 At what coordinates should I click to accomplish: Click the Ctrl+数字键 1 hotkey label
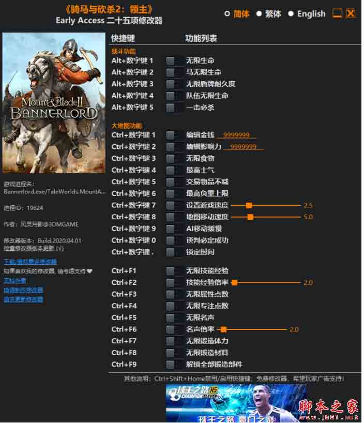pyautogui.click(x=133, y=135)
